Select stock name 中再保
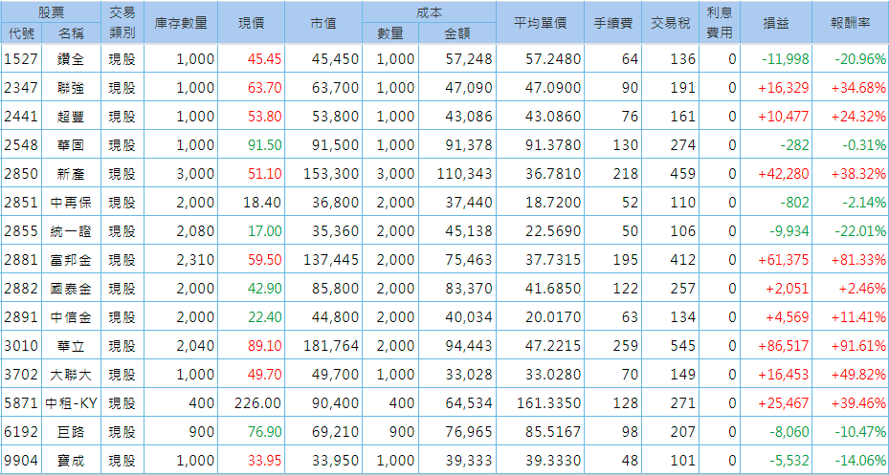The width and height of the screenshot is (889, 476). coord(71,203)
